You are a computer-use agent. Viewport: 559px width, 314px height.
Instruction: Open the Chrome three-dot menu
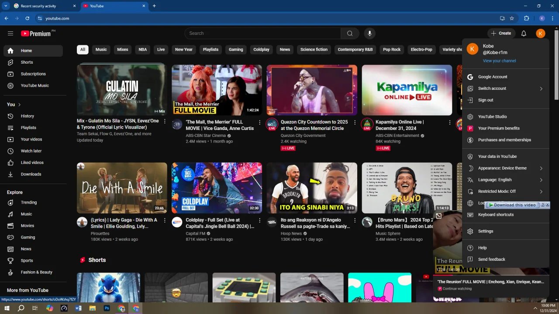click(553, 18)
